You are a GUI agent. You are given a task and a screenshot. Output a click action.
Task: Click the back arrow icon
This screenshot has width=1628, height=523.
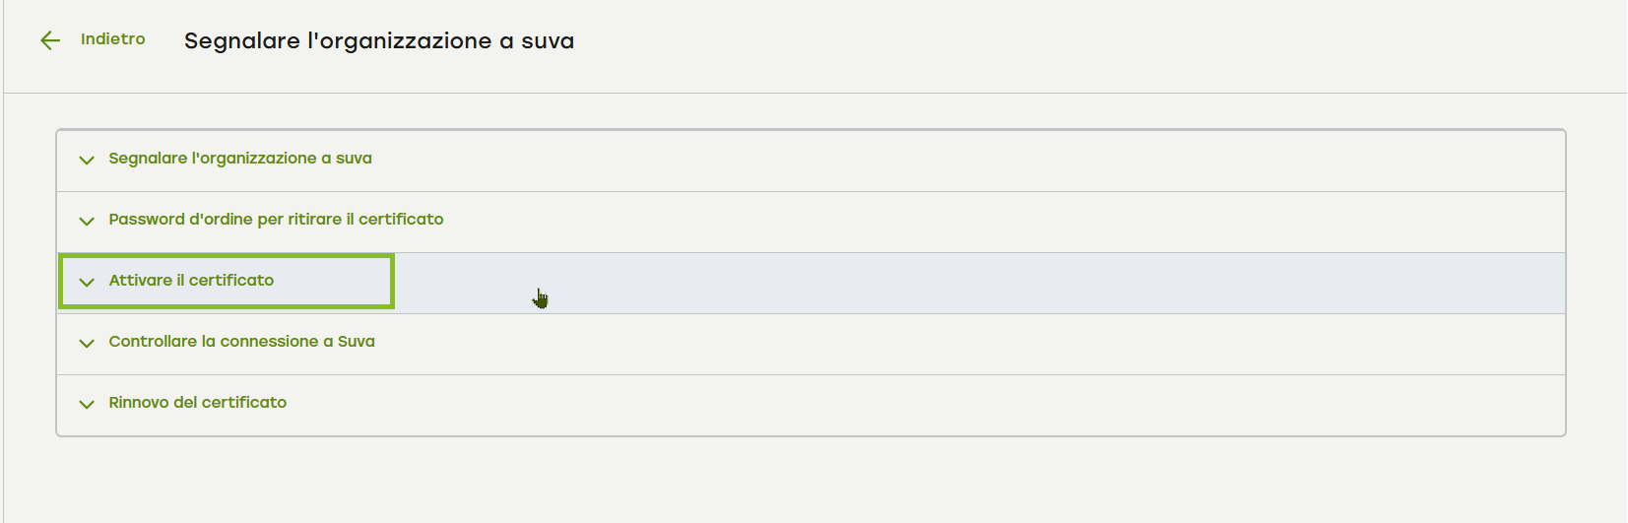(x=50, y=40)
